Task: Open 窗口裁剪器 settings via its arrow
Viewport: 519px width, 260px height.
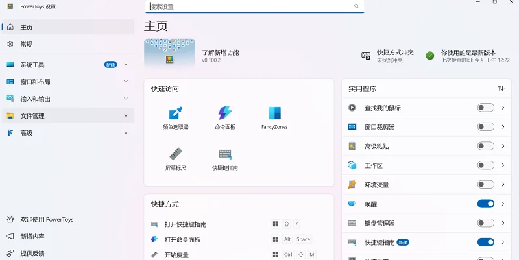Action: pos(503,126)
